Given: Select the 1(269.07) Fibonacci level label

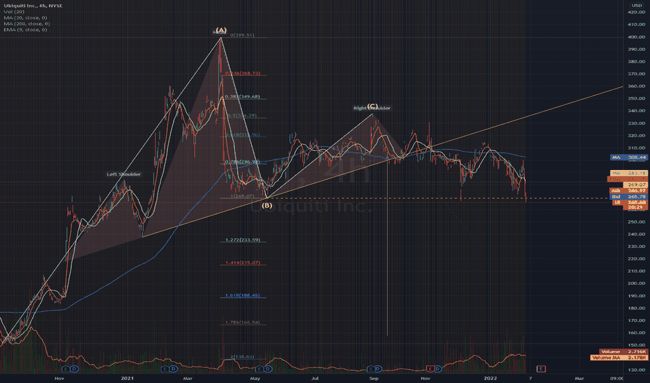Looking at the screenshot, I should (x=242, y=196).
